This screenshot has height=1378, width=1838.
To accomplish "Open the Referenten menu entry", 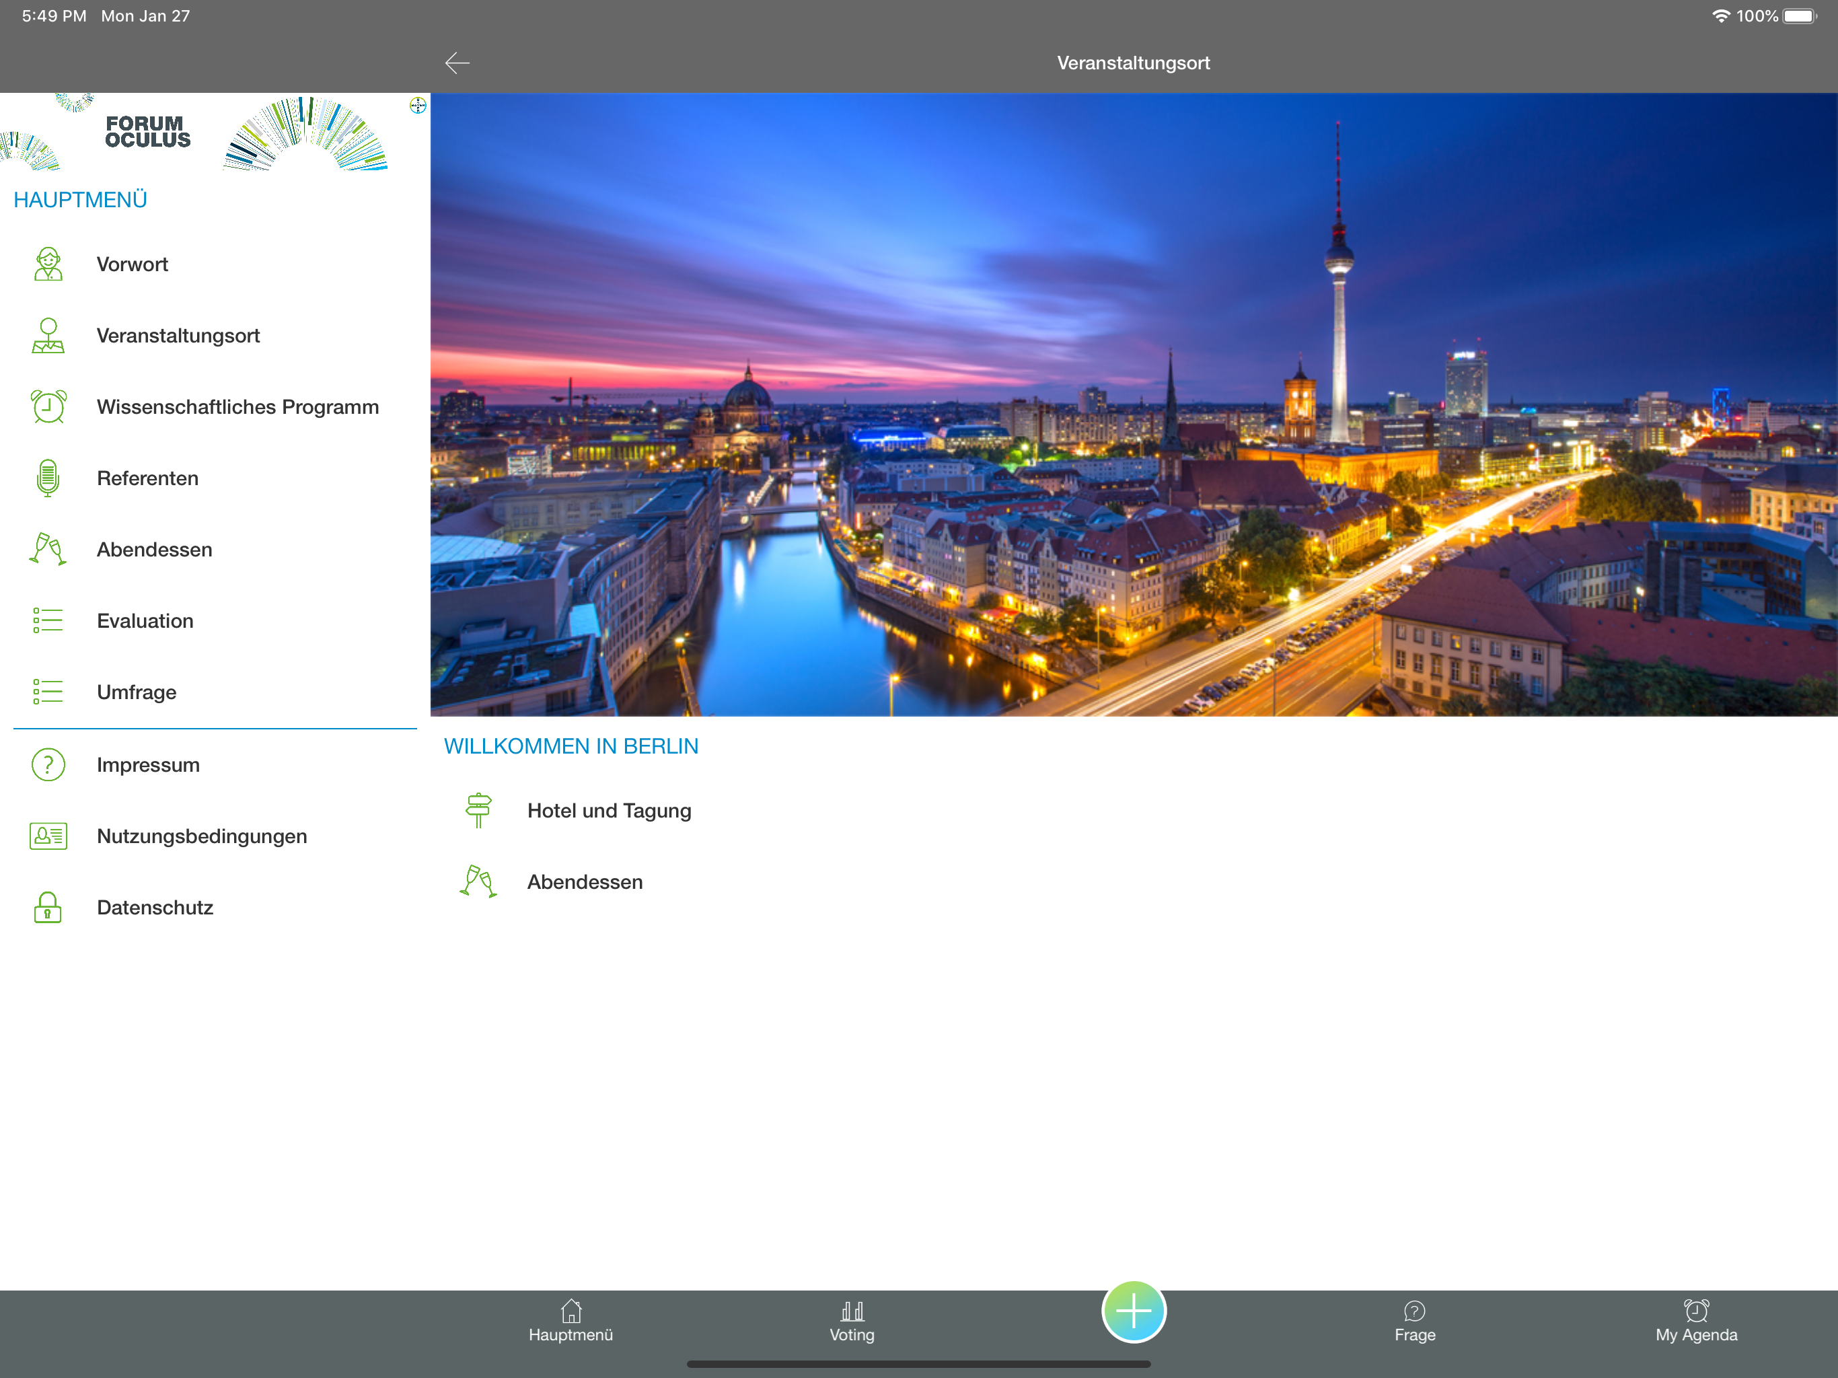I will point(215,478).
